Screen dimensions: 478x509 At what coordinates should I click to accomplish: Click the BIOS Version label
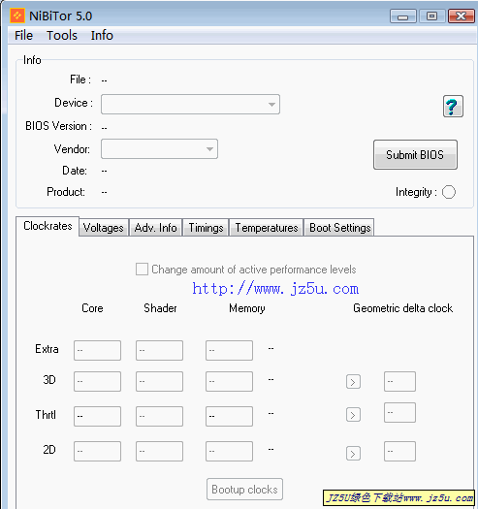58,126
